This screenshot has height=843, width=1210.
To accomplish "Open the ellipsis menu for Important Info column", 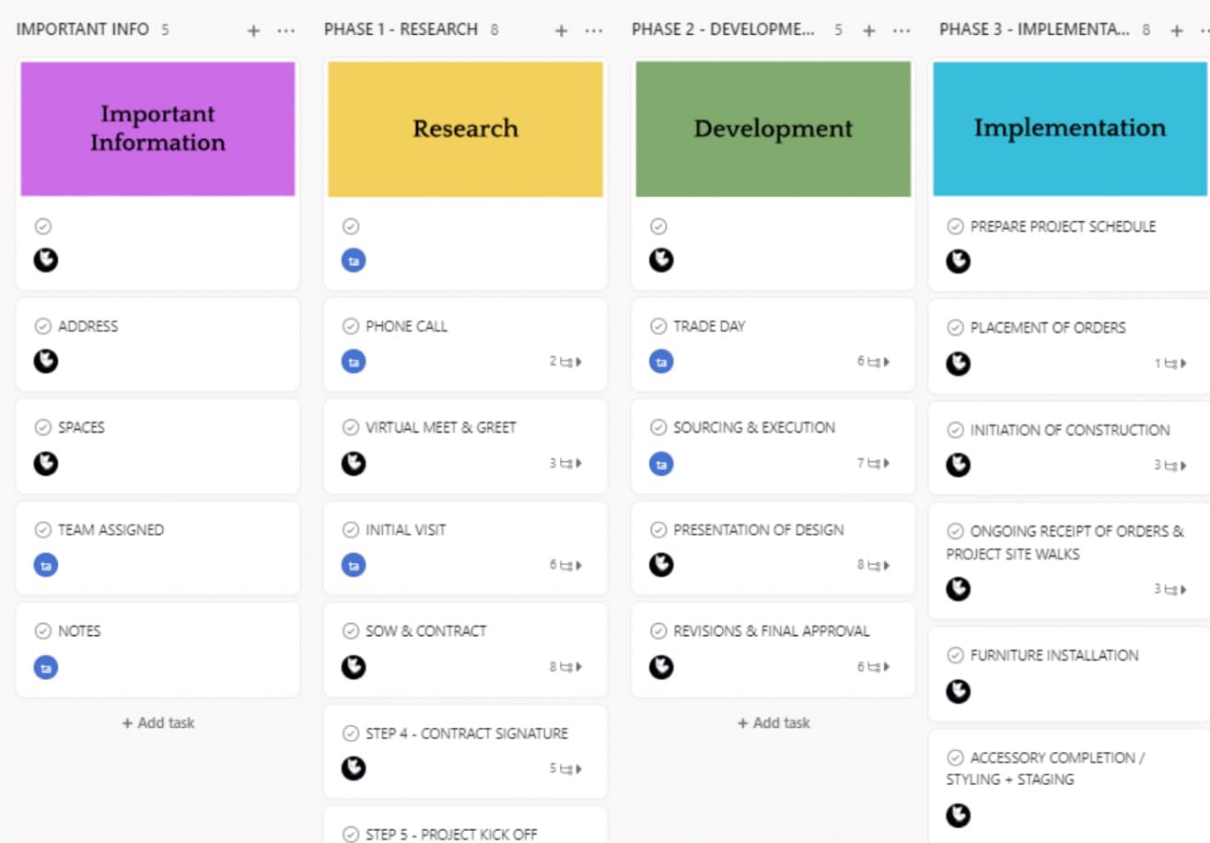I will 286,30.
